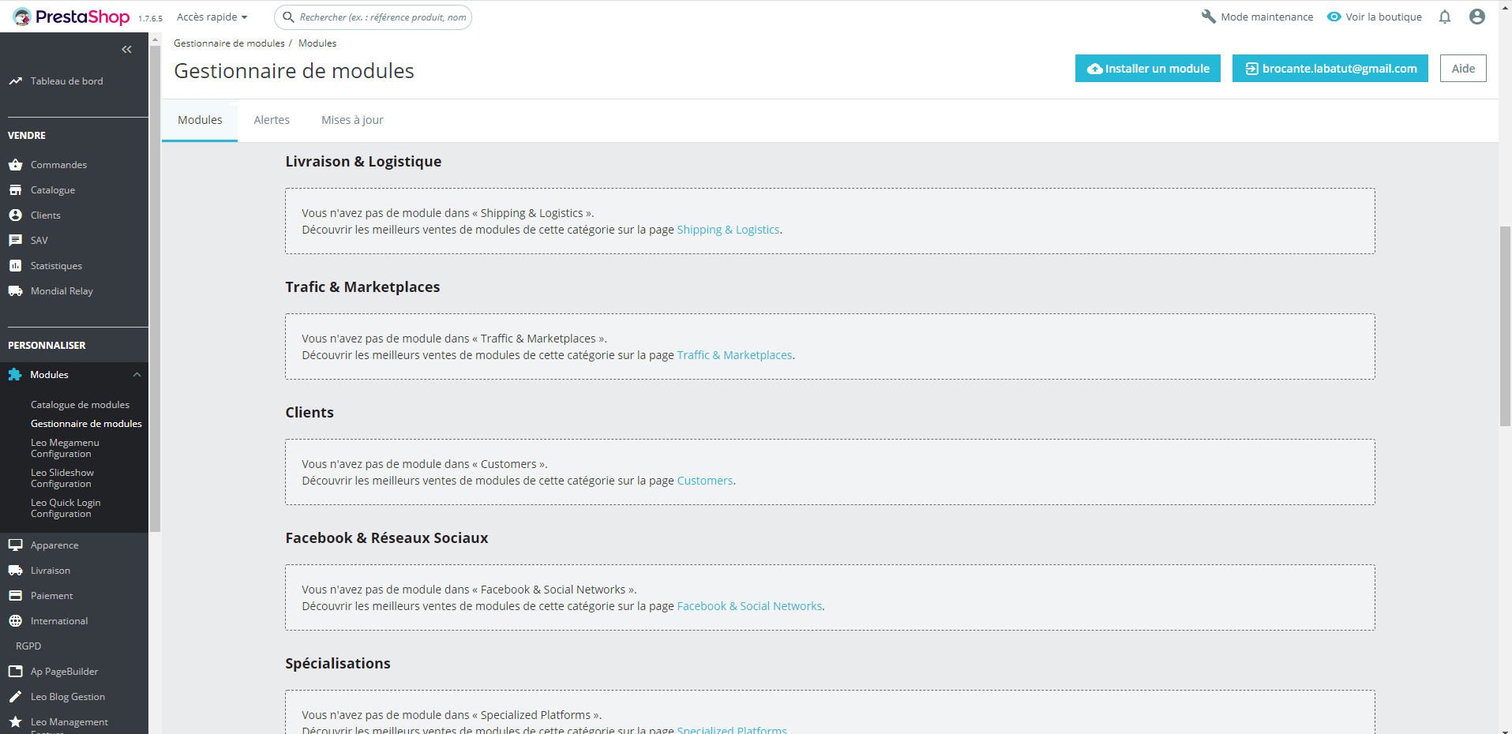
Task: Click the Spécialisations heading
Action: (x=338, y=664)
